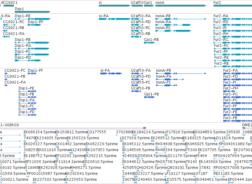This screenshot has height=184, width=252.
Task: Click protein nonA-PB label
Action: (163, 71)
